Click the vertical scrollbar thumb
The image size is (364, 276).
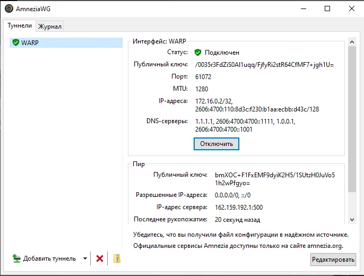(352, 119)
